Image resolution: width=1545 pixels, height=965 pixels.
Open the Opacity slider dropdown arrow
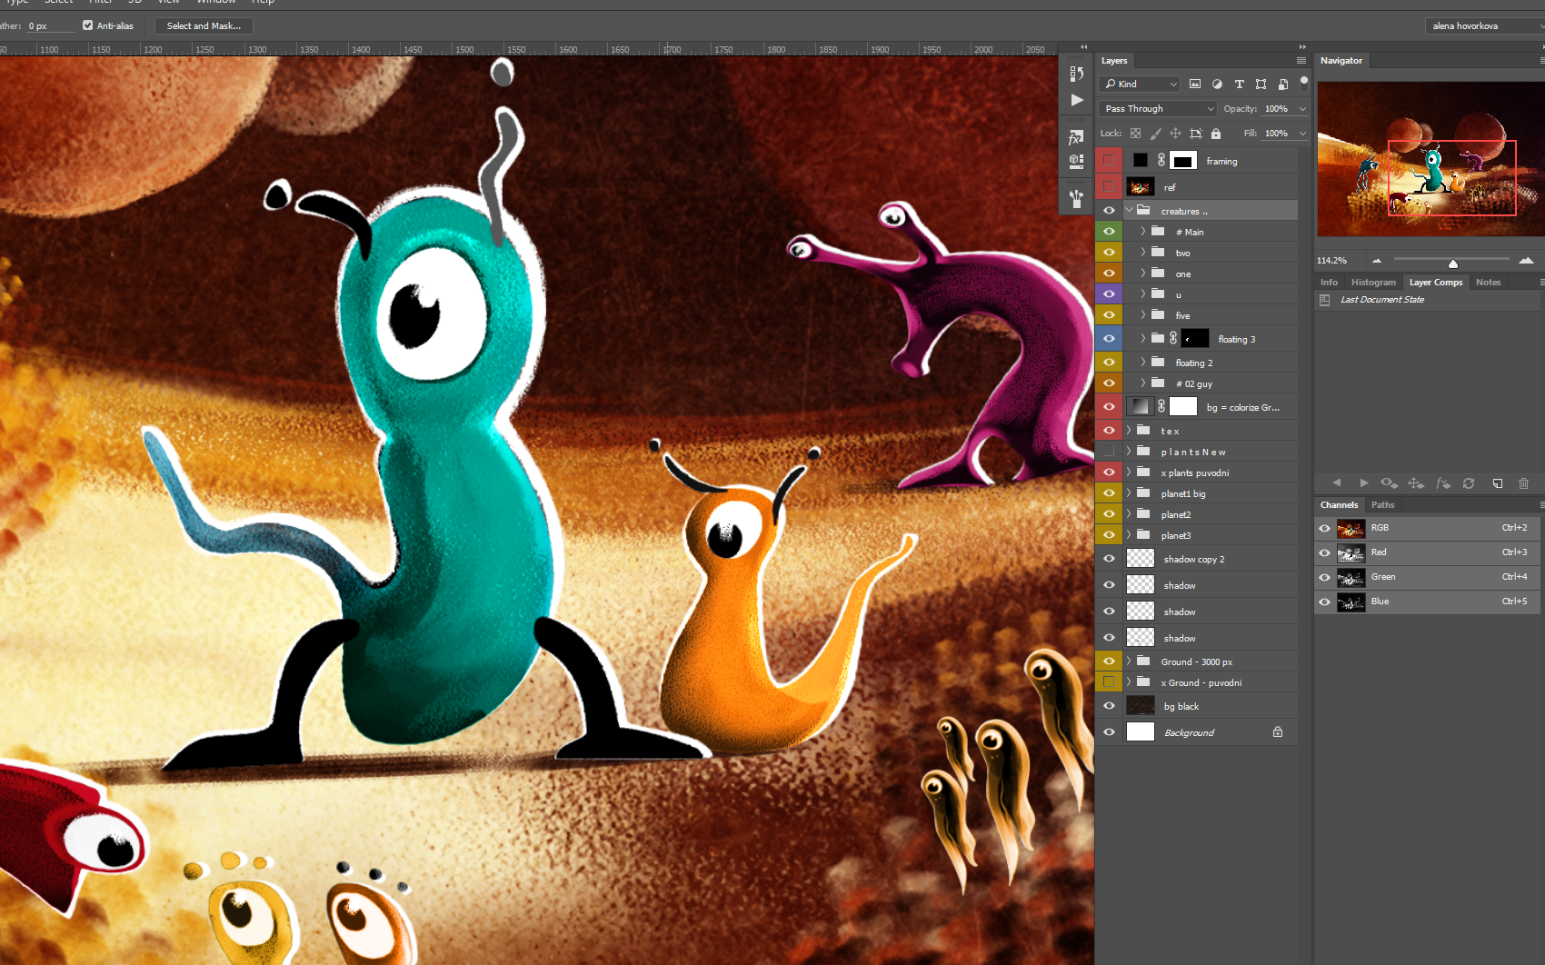click(1302, 109)
